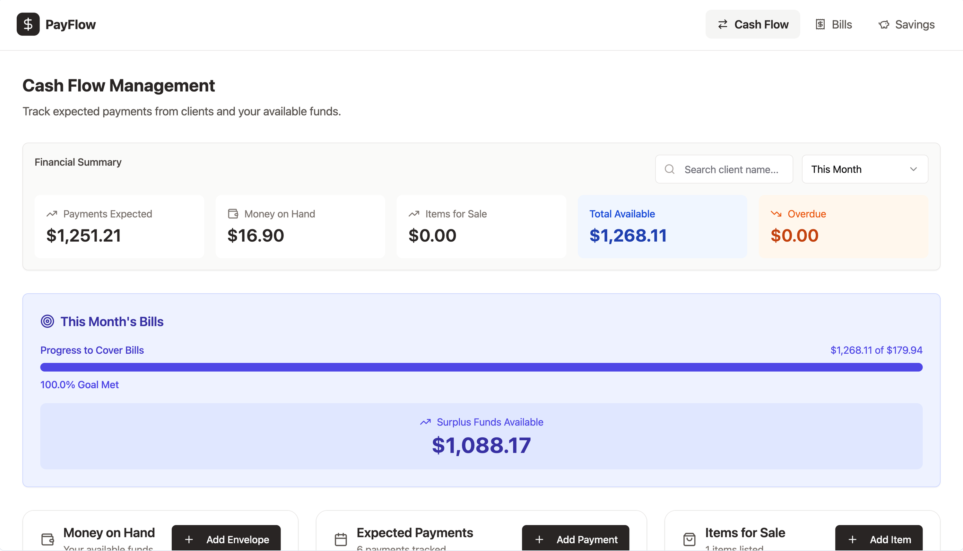Click the Cash Flow arrows icon

pos(723,25)
